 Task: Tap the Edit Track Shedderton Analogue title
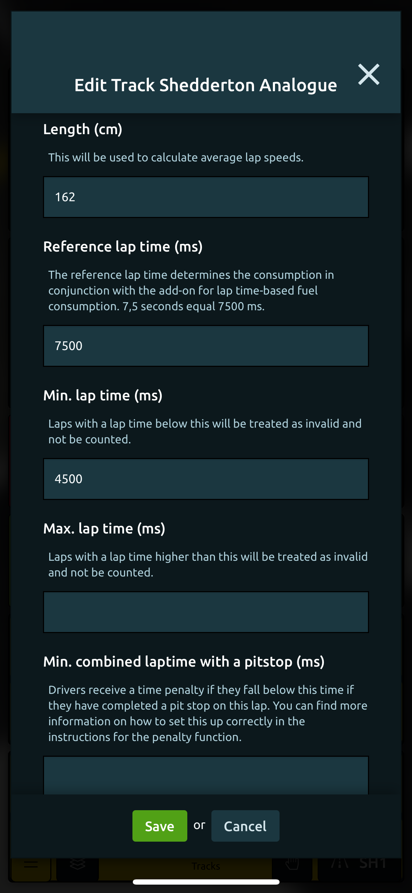click(x=206, y=86)
